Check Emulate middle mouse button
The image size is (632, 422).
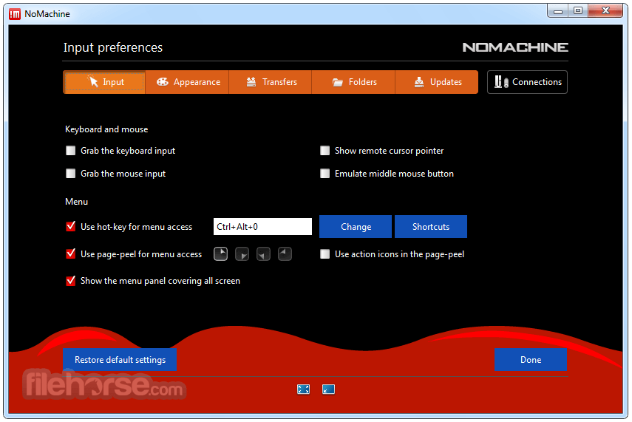point(325,174)
